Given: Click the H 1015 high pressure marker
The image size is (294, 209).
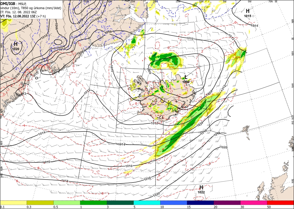Looking at the screenshot, I should (x=248, y=13).
